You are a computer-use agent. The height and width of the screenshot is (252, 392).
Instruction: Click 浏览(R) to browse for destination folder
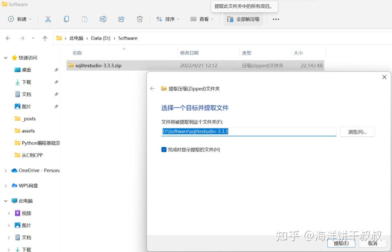[357, 132]
